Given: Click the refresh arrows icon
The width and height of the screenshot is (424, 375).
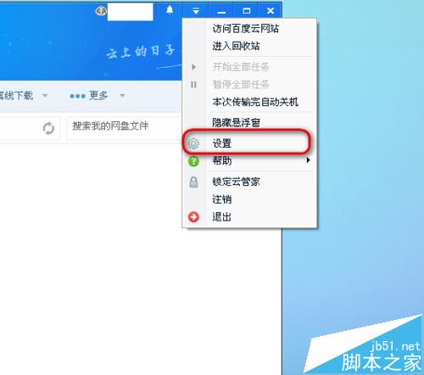Looking at the screenshot, I should 48,128.
